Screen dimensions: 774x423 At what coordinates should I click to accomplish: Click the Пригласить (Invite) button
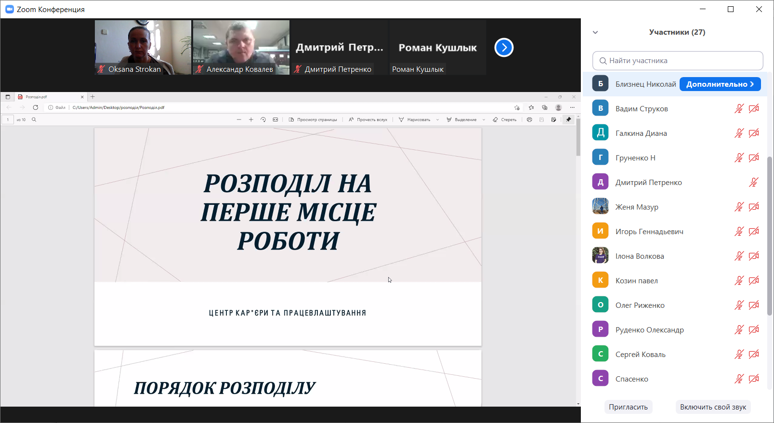pyautogui.click(x=628, y=407)
